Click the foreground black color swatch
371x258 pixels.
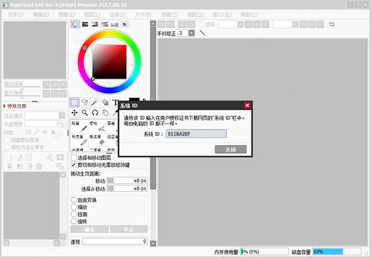[x=134, y=99]
